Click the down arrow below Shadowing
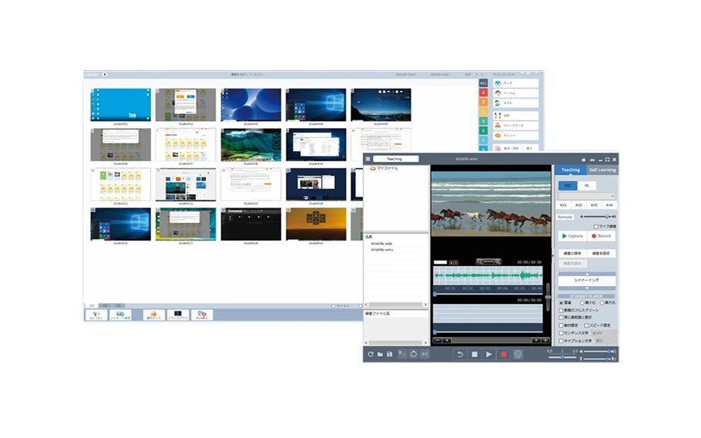The image size is (701, 438). pyautogui.click(x=586, y=288)
